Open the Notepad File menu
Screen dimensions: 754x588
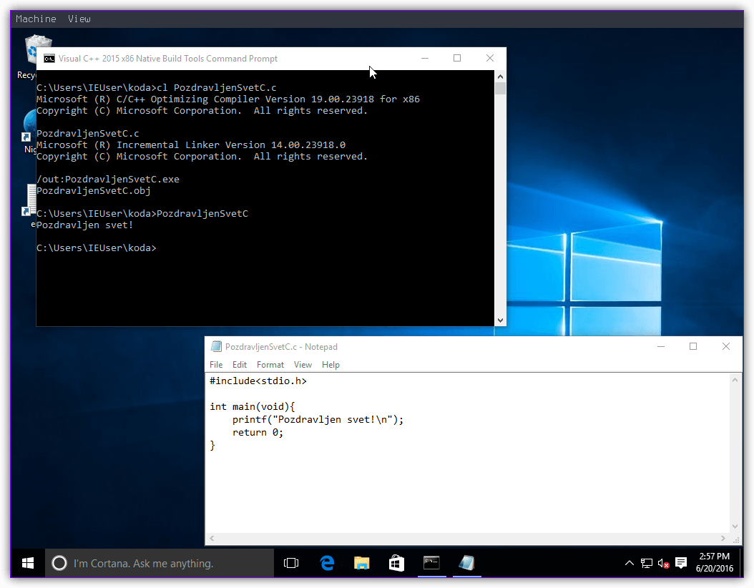click(216, 365)
